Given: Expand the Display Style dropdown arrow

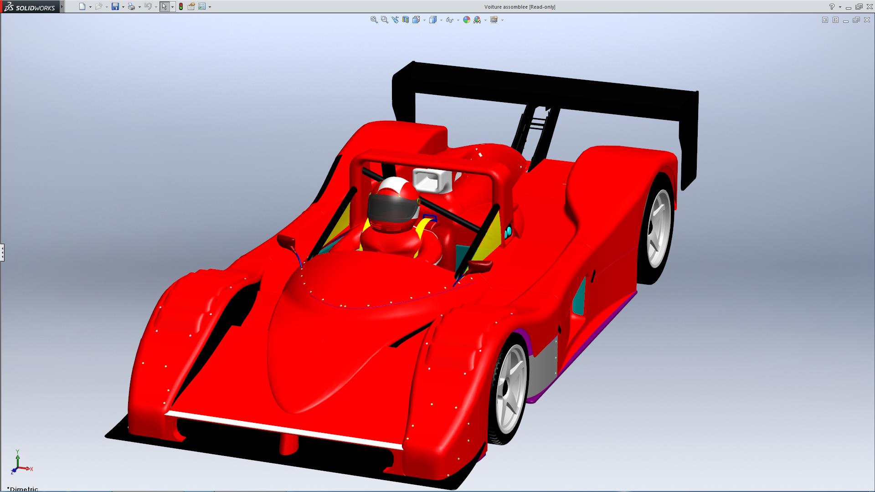Looking at the screenshot, I should click(441, 20).
